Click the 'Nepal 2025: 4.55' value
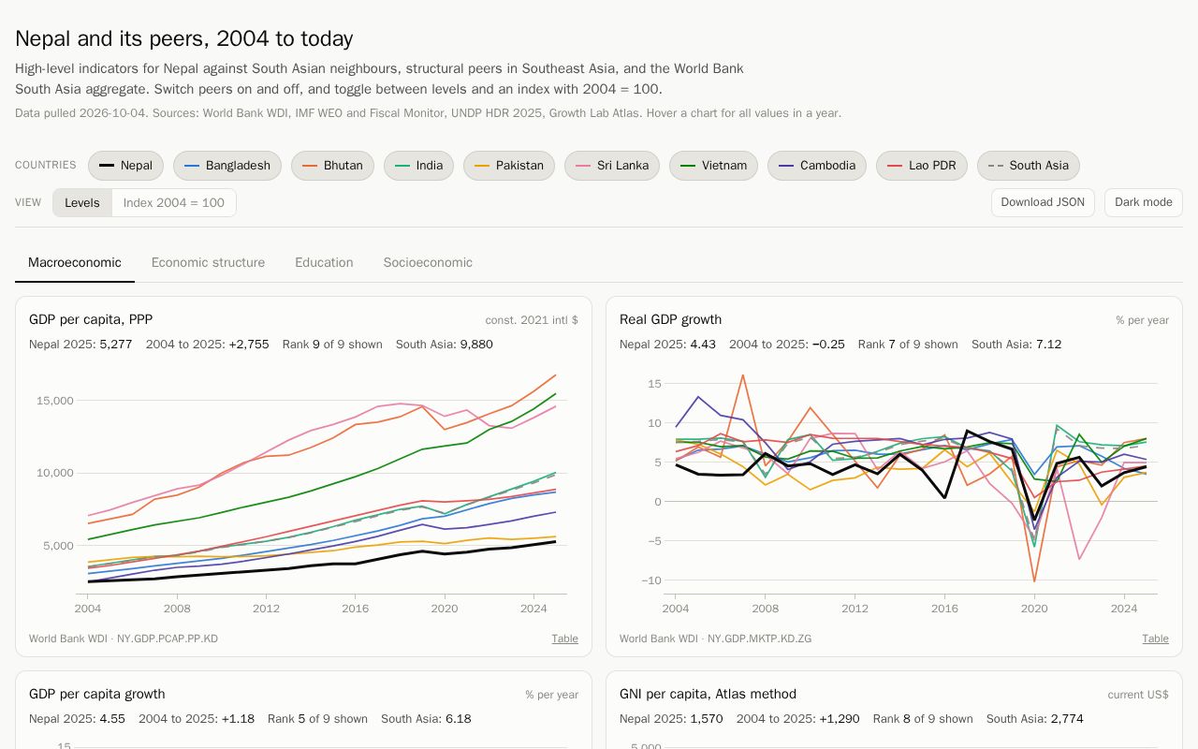The height and width of the screenshot is (749, 1198). pos(77,719)
